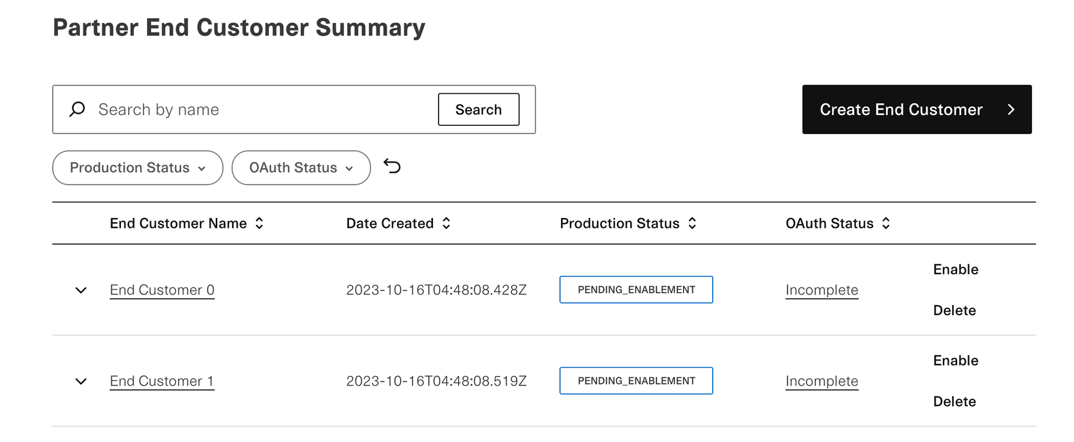Click the Search button

point(479,110)
